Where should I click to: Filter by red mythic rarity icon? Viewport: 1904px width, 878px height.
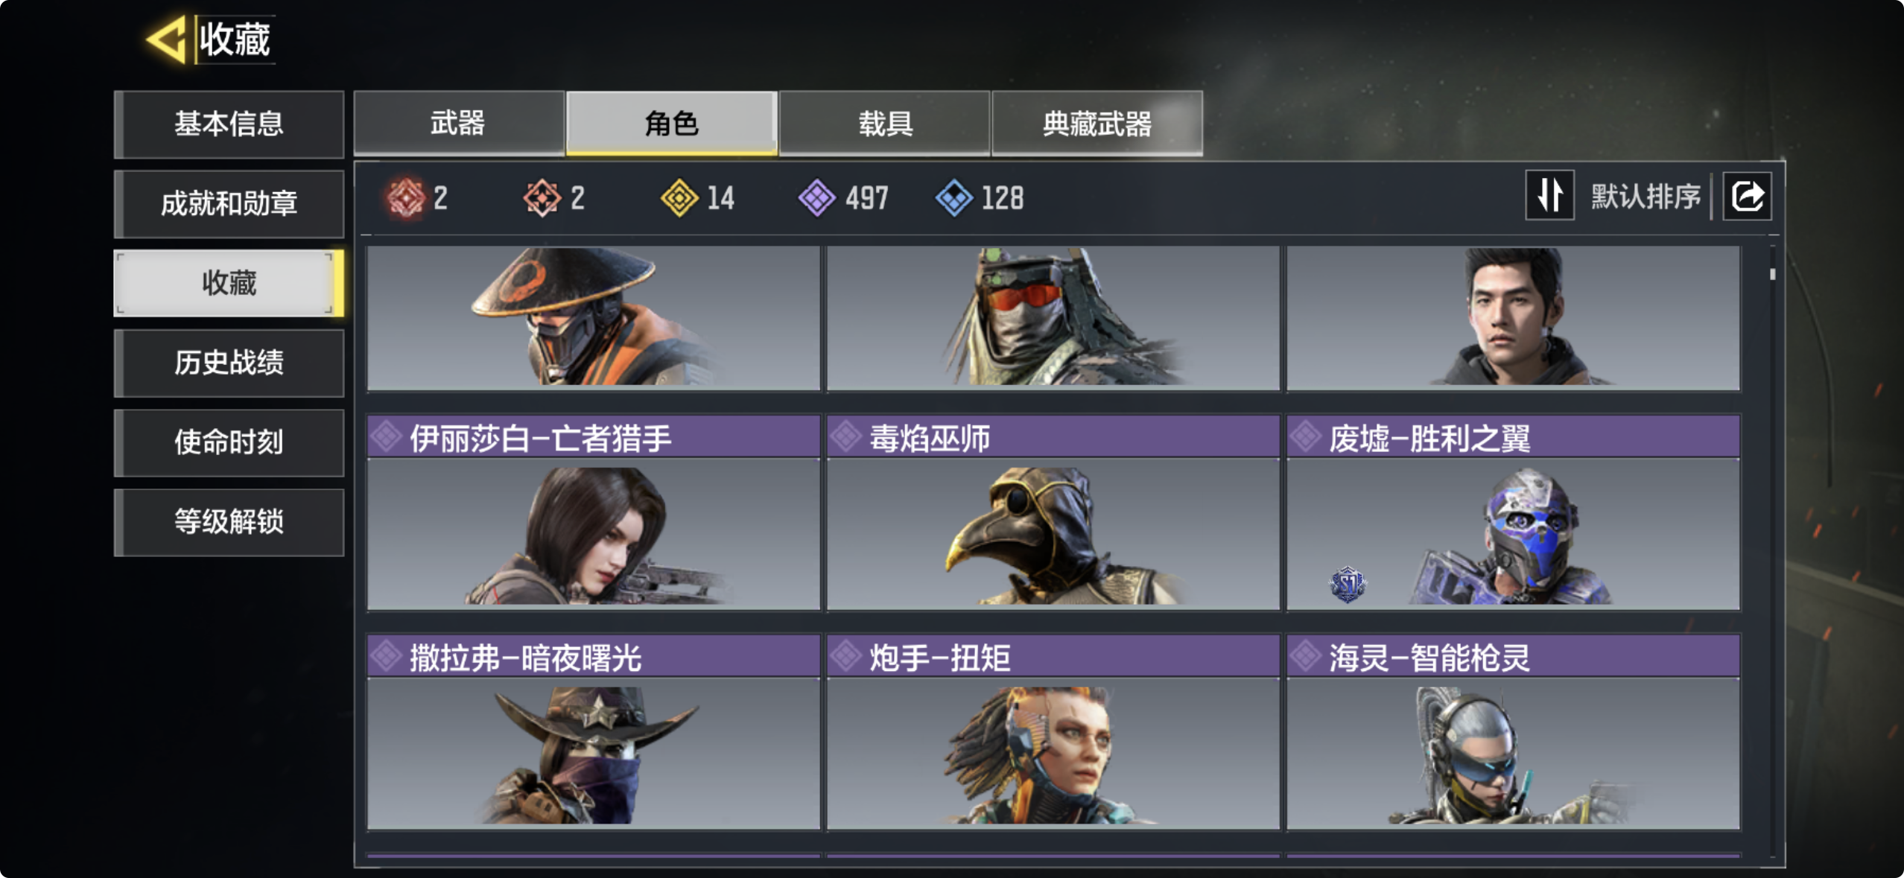[x=405, y=198]
